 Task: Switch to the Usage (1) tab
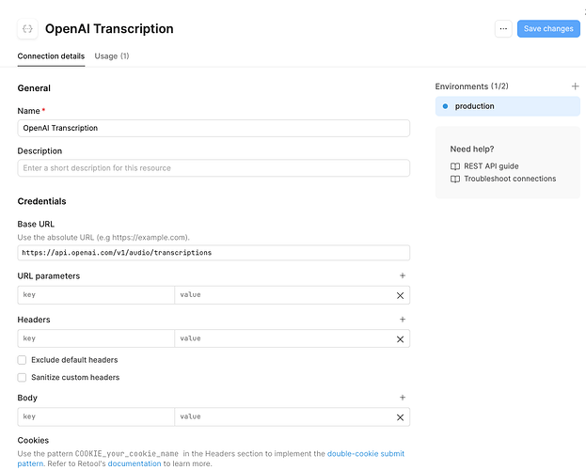112,56
